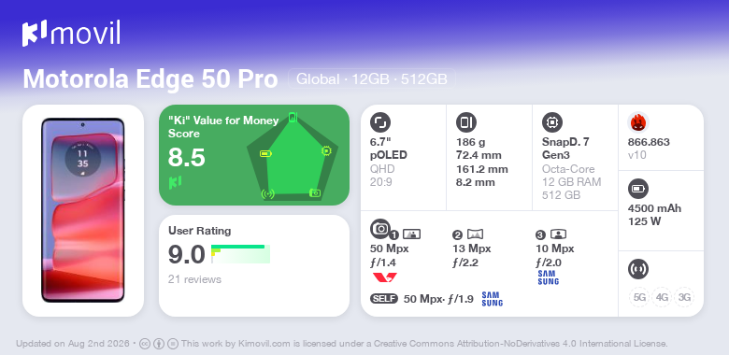Click the Ki score pentagon chart
The height and width of the screenshot is (355, 729).
coord(293,156)
